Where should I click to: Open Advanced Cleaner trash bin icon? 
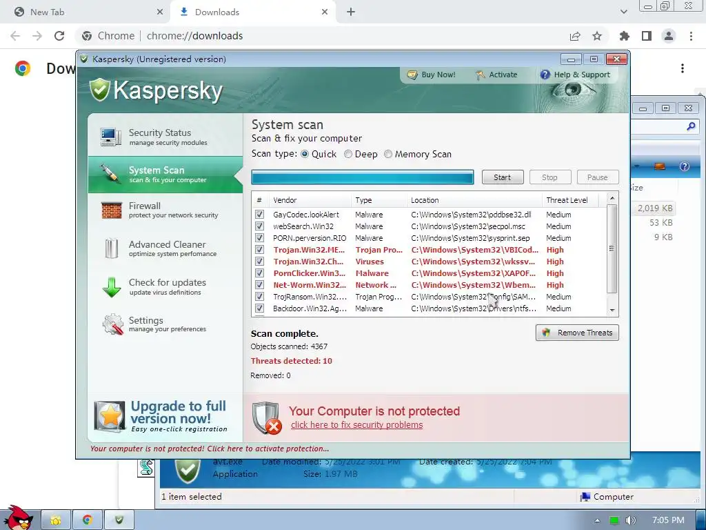(x=111, y=248)
